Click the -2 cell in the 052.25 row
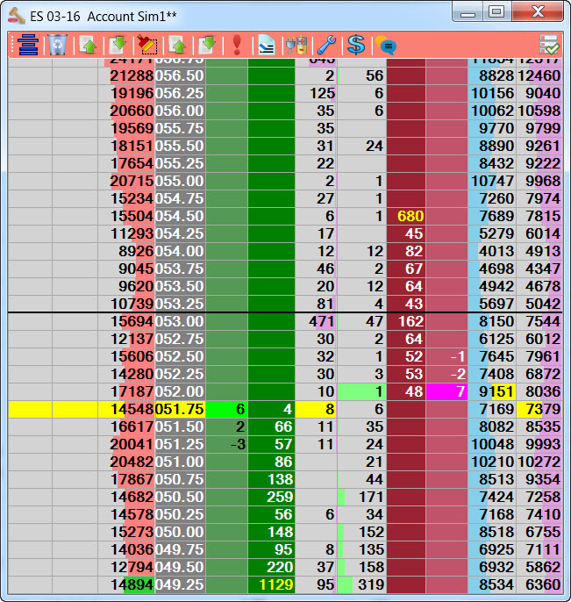 446,374
